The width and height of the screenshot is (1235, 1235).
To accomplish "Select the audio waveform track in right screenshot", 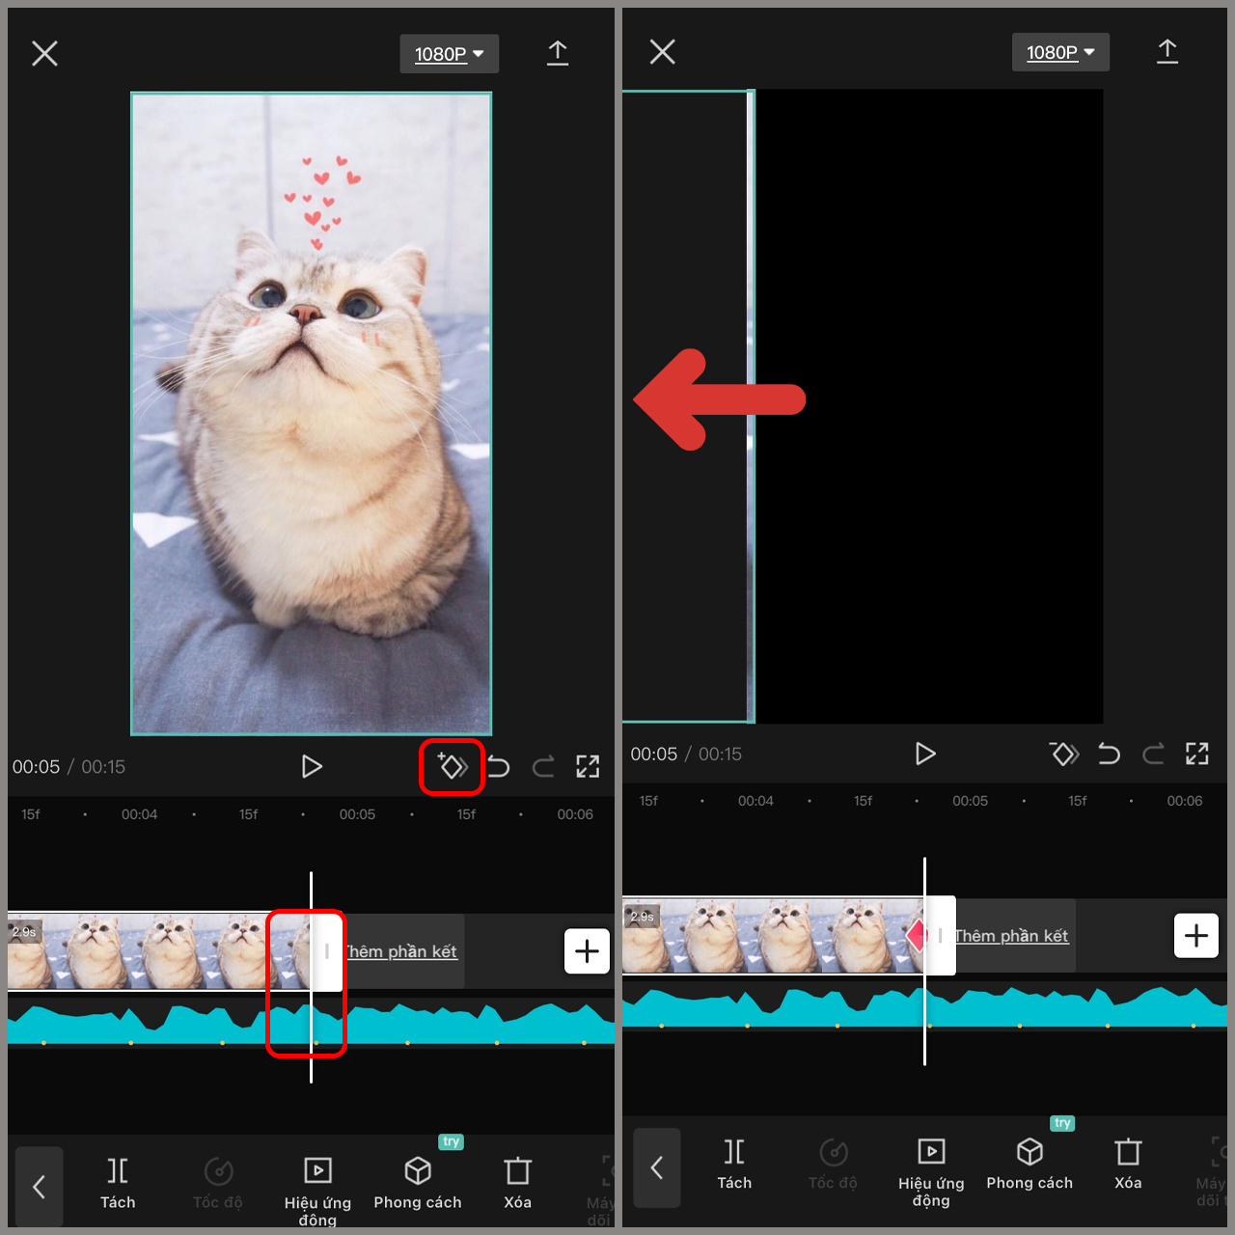I will point(924,1008).
